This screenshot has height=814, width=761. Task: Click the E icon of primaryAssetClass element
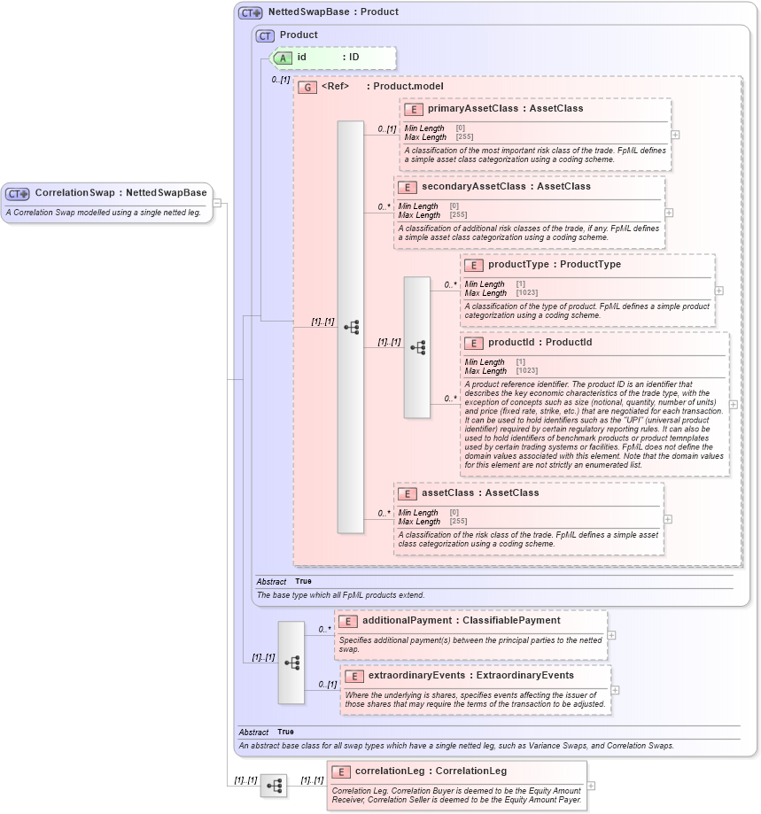point(413,108)
